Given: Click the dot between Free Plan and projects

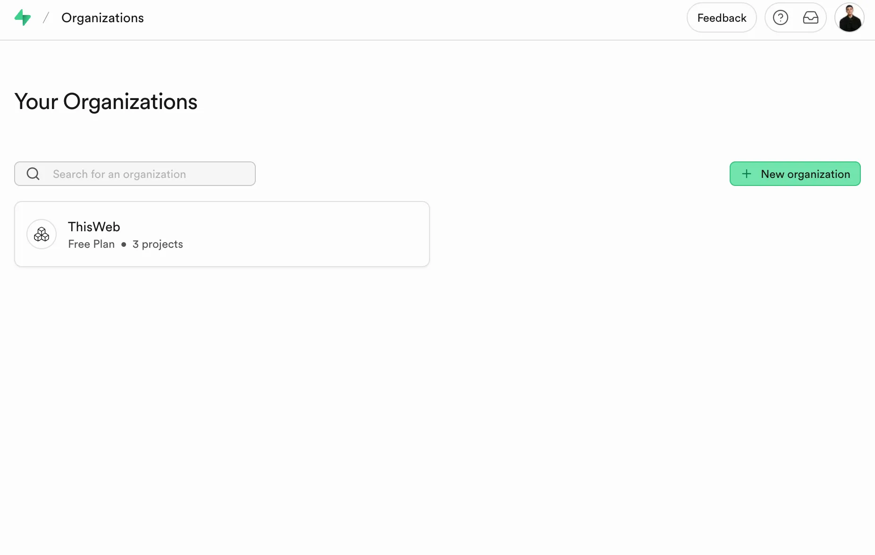Looking at the screenshot, I should [124, 244].
